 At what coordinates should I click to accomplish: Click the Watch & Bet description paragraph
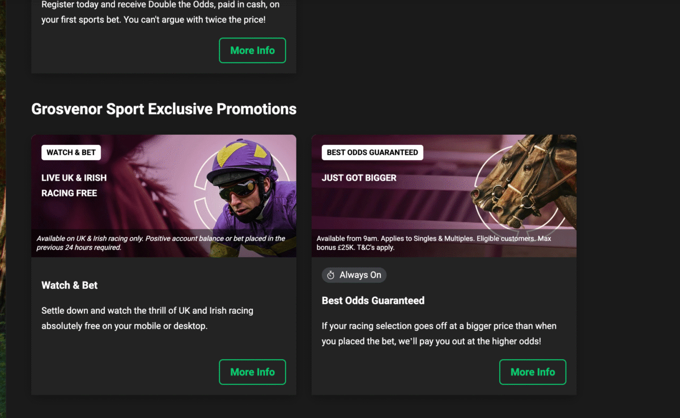click(147, 318)
